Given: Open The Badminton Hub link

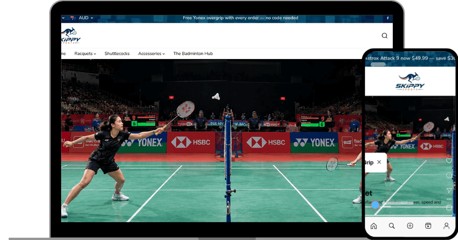Looking at the screenshot, I should 193,54.
